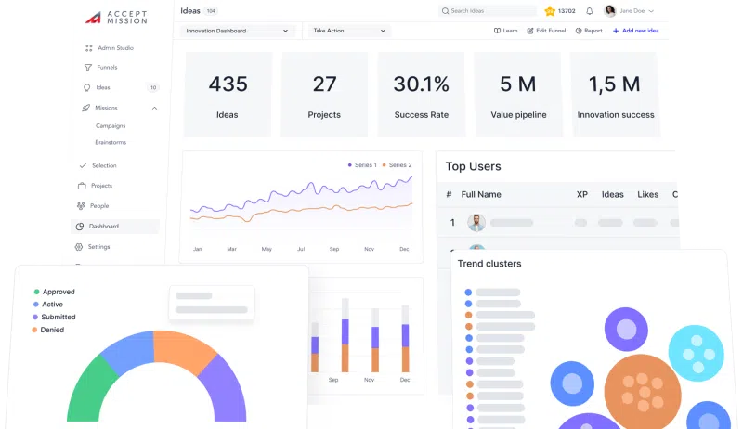Toggle Series 2 legend in line chart
The image size is (743, 429).
point(398,165)
